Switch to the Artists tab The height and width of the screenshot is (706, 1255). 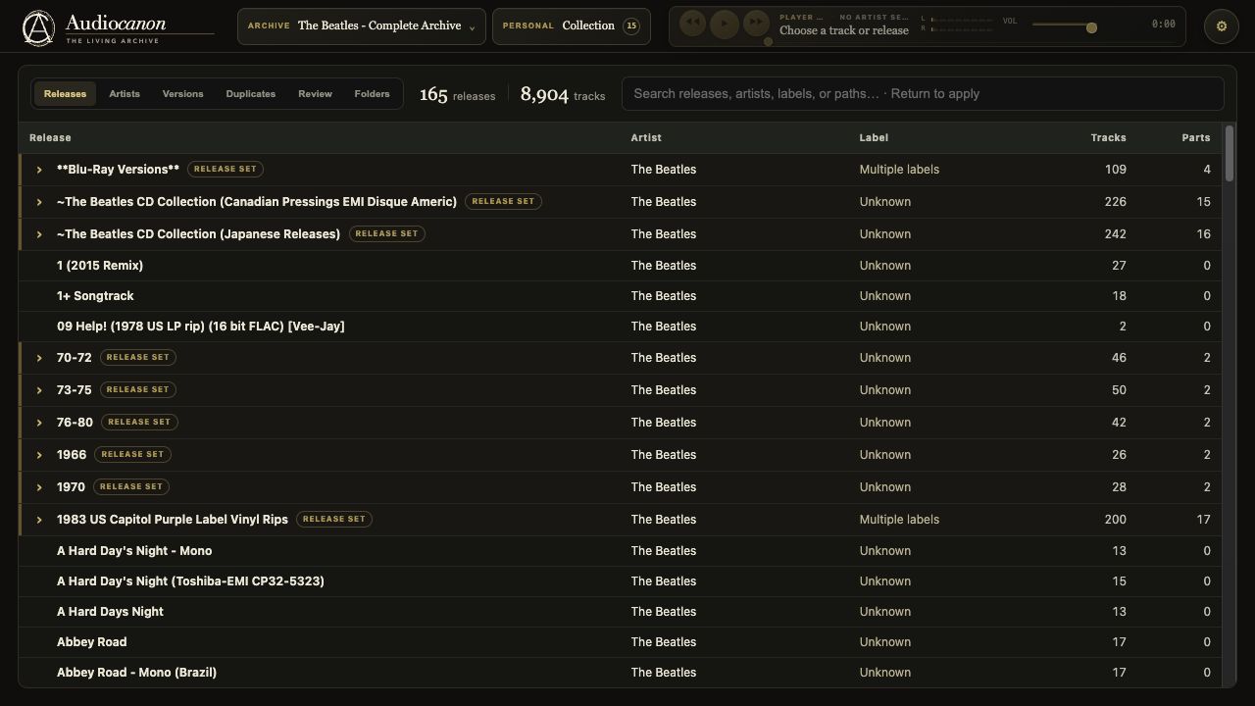125,94
